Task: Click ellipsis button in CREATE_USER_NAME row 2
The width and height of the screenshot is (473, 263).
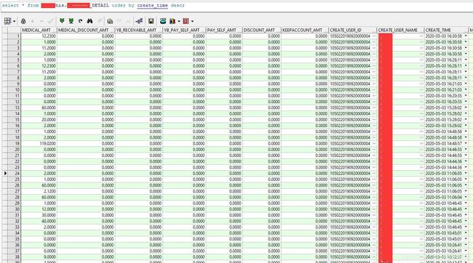Action: (421, 42)
